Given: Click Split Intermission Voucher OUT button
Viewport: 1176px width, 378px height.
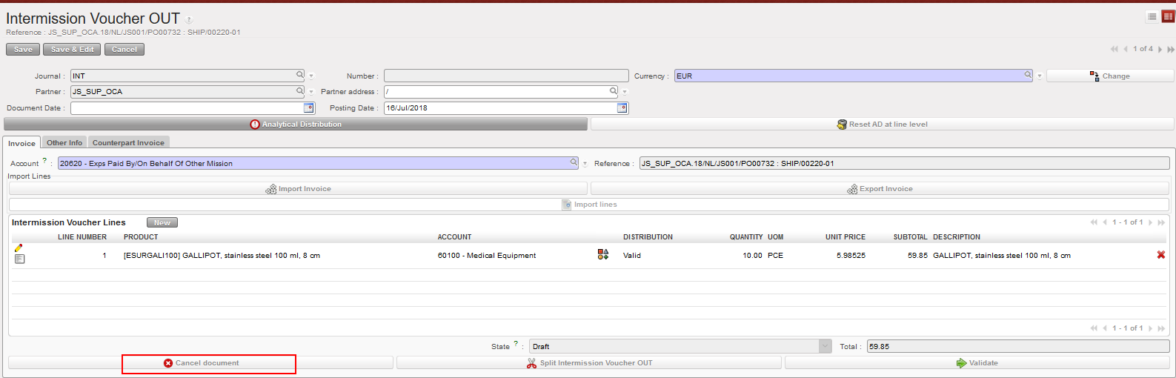Looking at the screenshot, I should click(589, 363).
